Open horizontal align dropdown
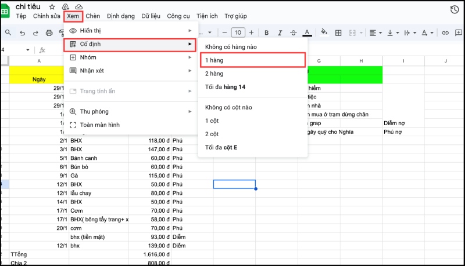The height and width of the screenshot is (266, 465). point(375,33)
